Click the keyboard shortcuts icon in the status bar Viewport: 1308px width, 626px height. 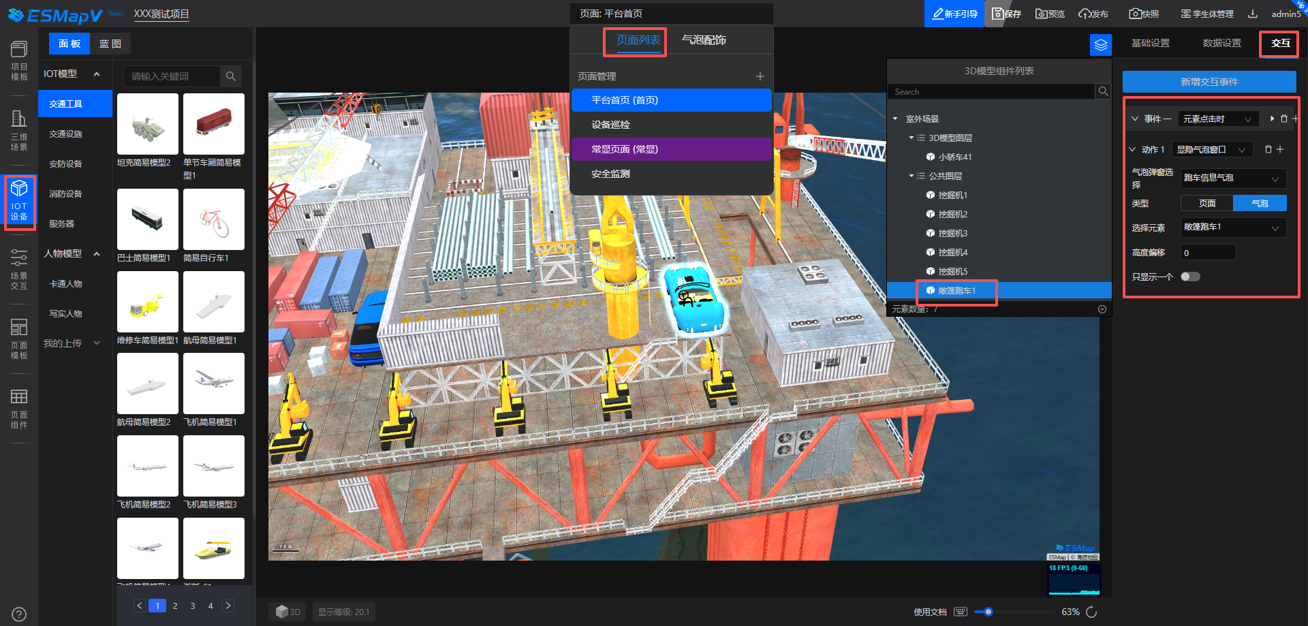961,612
